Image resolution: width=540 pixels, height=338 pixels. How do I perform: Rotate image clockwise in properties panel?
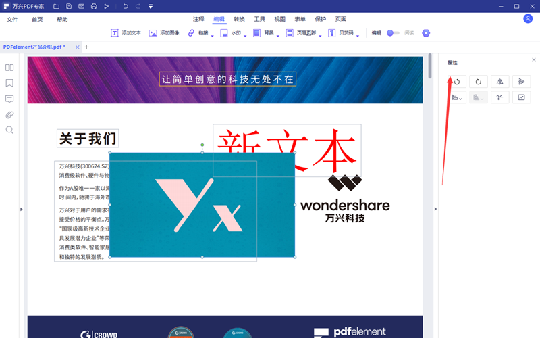(478, 82)
